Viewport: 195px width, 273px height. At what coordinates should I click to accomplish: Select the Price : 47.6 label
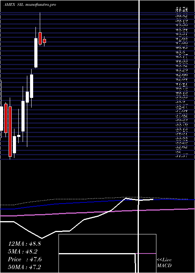click(25, 259)
